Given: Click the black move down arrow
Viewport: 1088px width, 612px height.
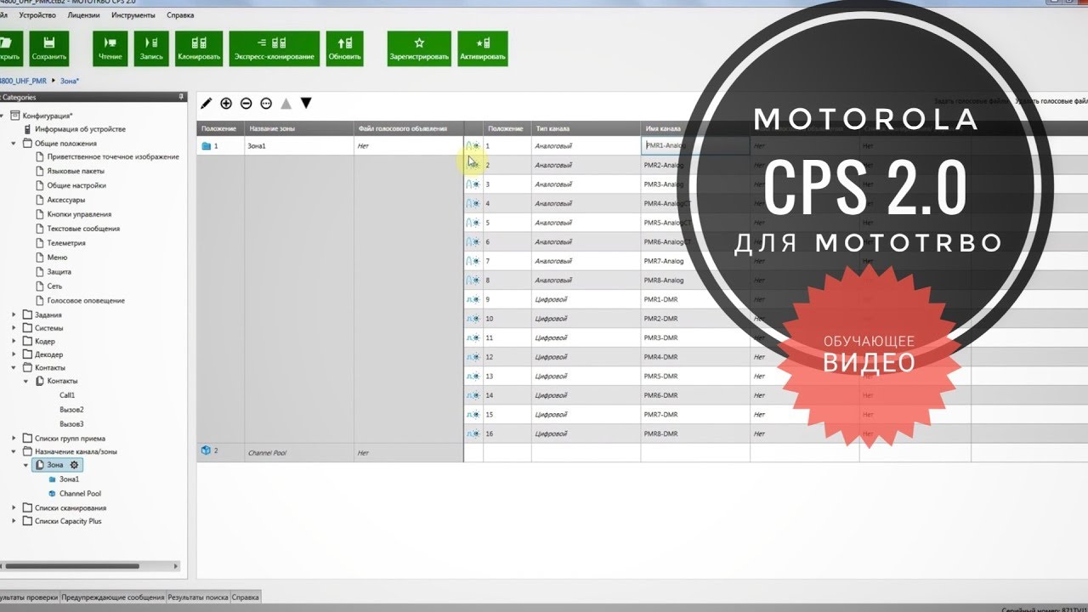Looking at the screenshot, I should click(x=306, y=103).
